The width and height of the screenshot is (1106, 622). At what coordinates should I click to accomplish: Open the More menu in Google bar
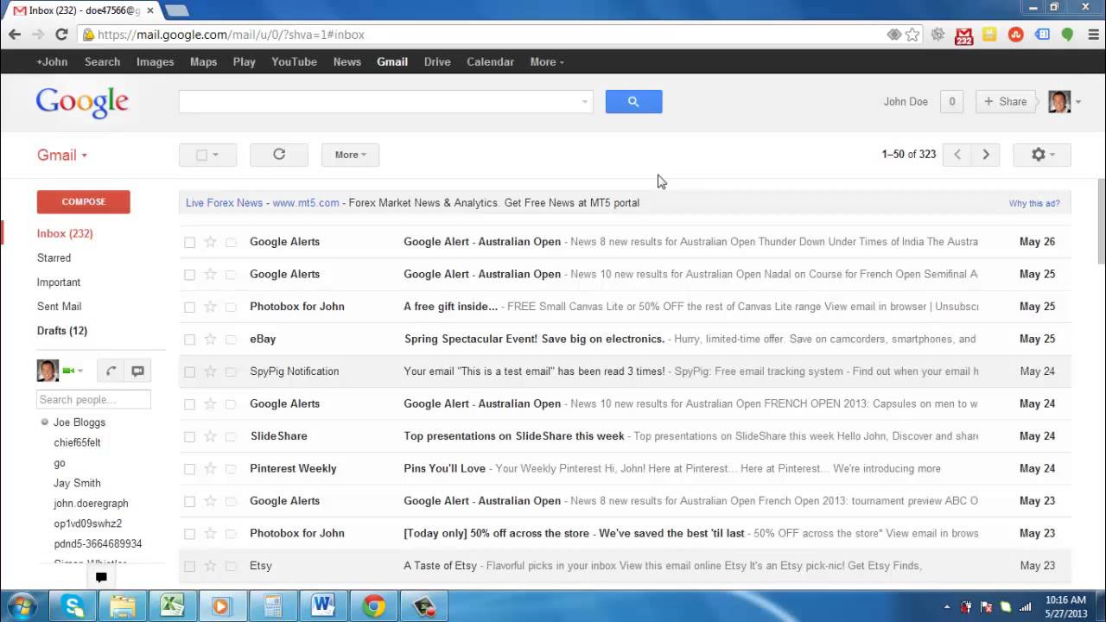pos(547,61)
